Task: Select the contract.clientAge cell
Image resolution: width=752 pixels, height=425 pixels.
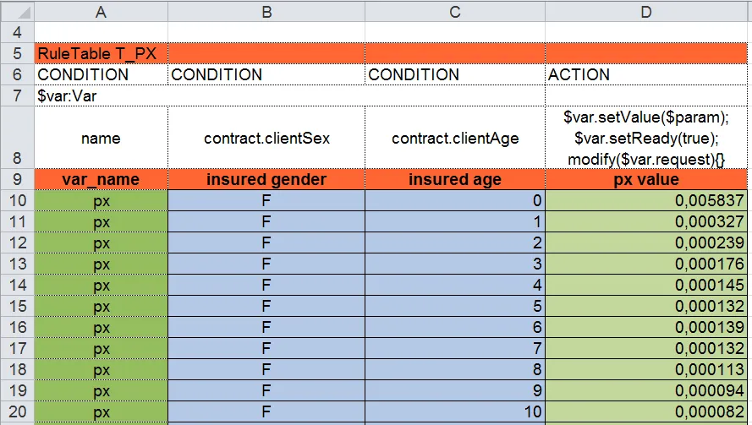Action: [x=455, y=138]
